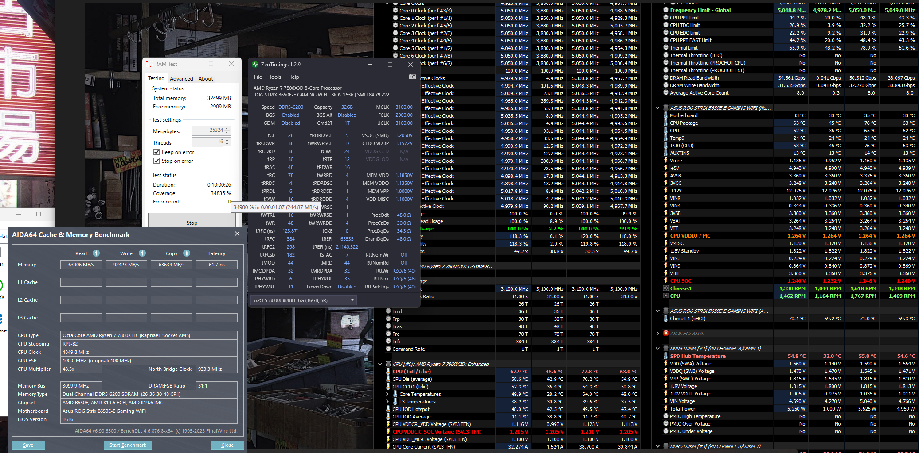Expand the Core Temperatures sensor group
Image resolution: width=919 pixels, height=453 pixels.
(x=387, y=394)
